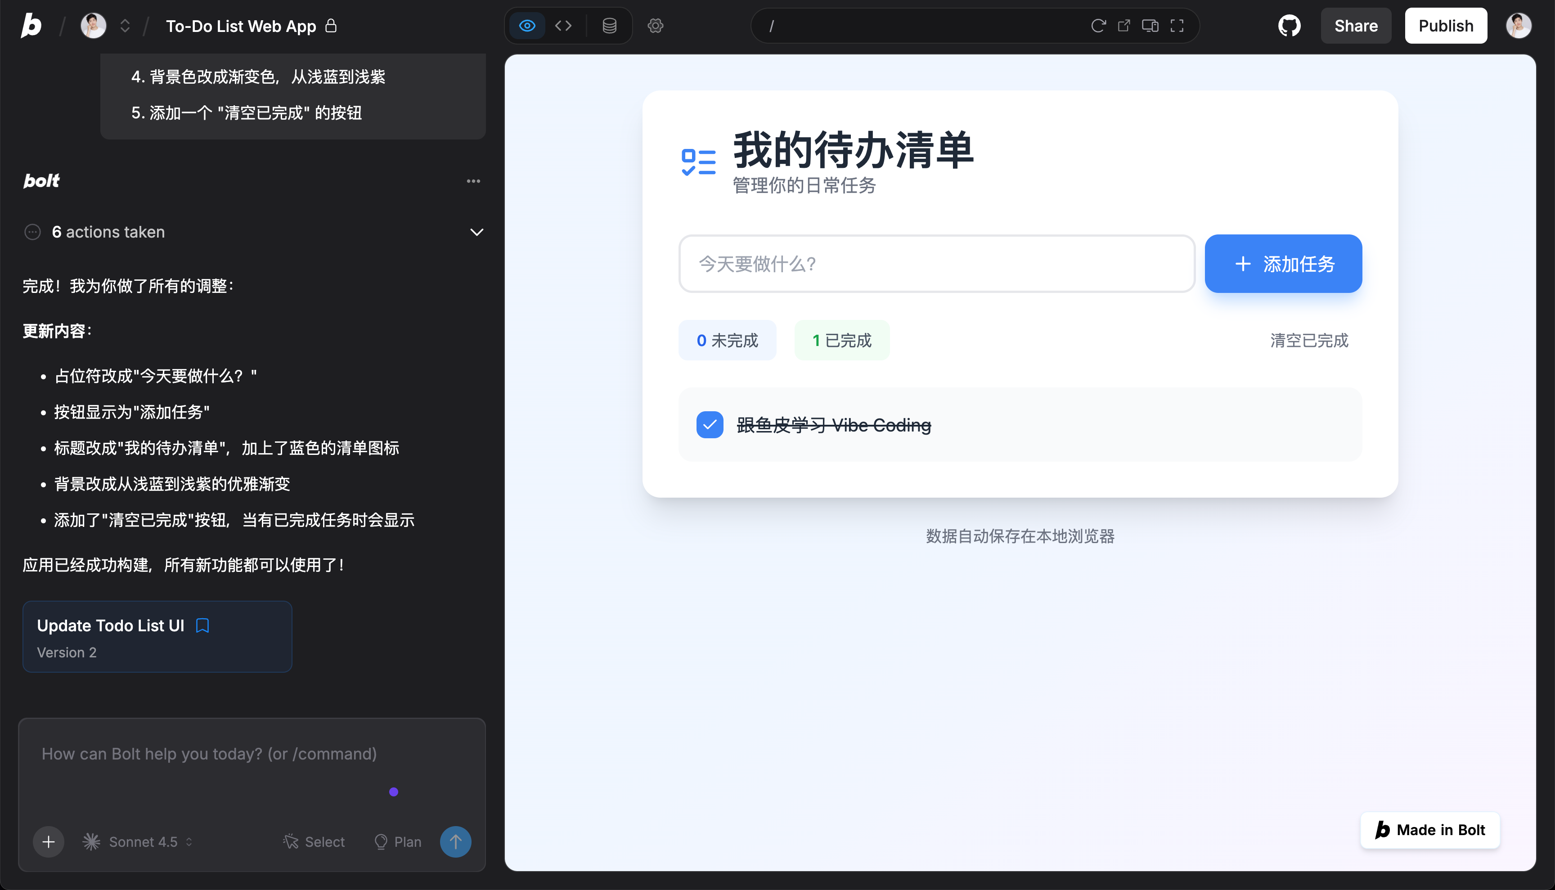
Task: Reload the preview with refresh icon
Action: (1098, 26)
